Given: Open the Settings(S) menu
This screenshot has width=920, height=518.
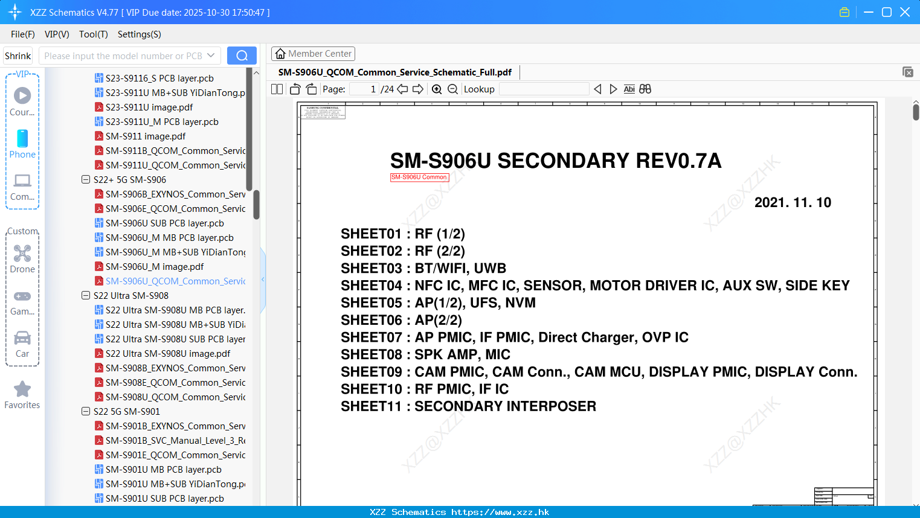Looking at the screenshot, I should tap(140, 34).
